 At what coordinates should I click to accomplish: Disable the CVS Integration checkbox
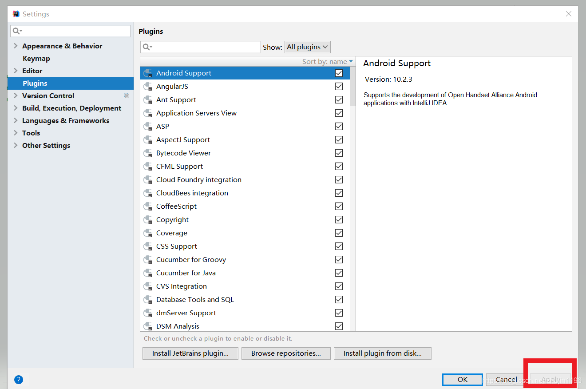point(339,286)
